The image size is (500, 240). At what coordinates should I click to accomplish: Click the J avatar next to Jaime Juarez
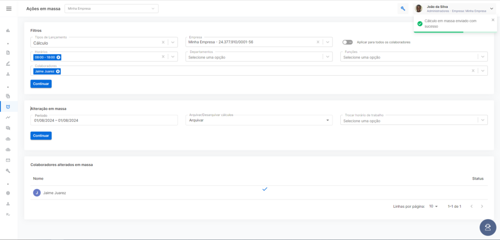(37, 193)
